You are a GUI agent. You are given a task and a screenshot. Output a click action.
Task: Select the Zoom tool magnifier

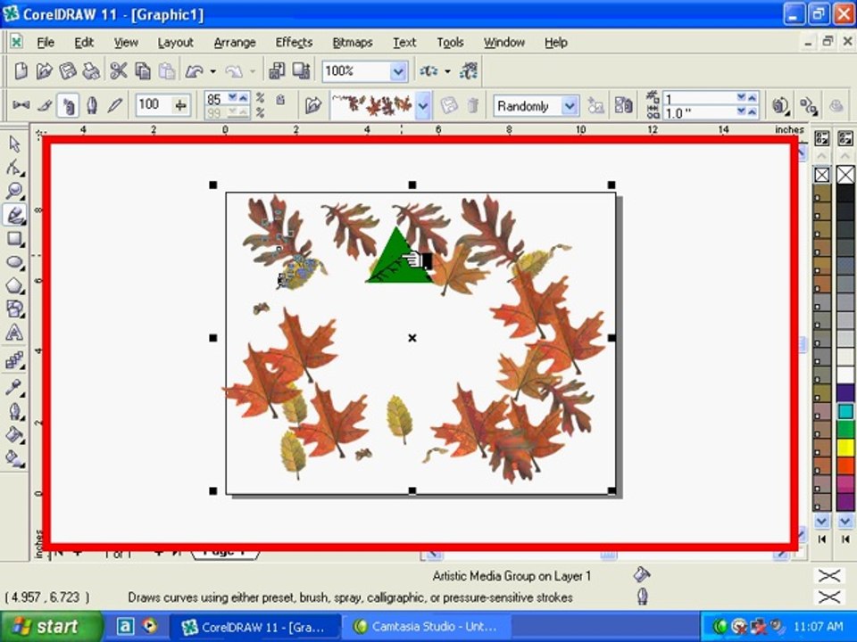click(x=14, y=191)
